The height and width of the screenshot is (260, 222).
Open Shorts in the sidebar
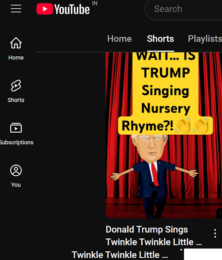tap(16, 91)
